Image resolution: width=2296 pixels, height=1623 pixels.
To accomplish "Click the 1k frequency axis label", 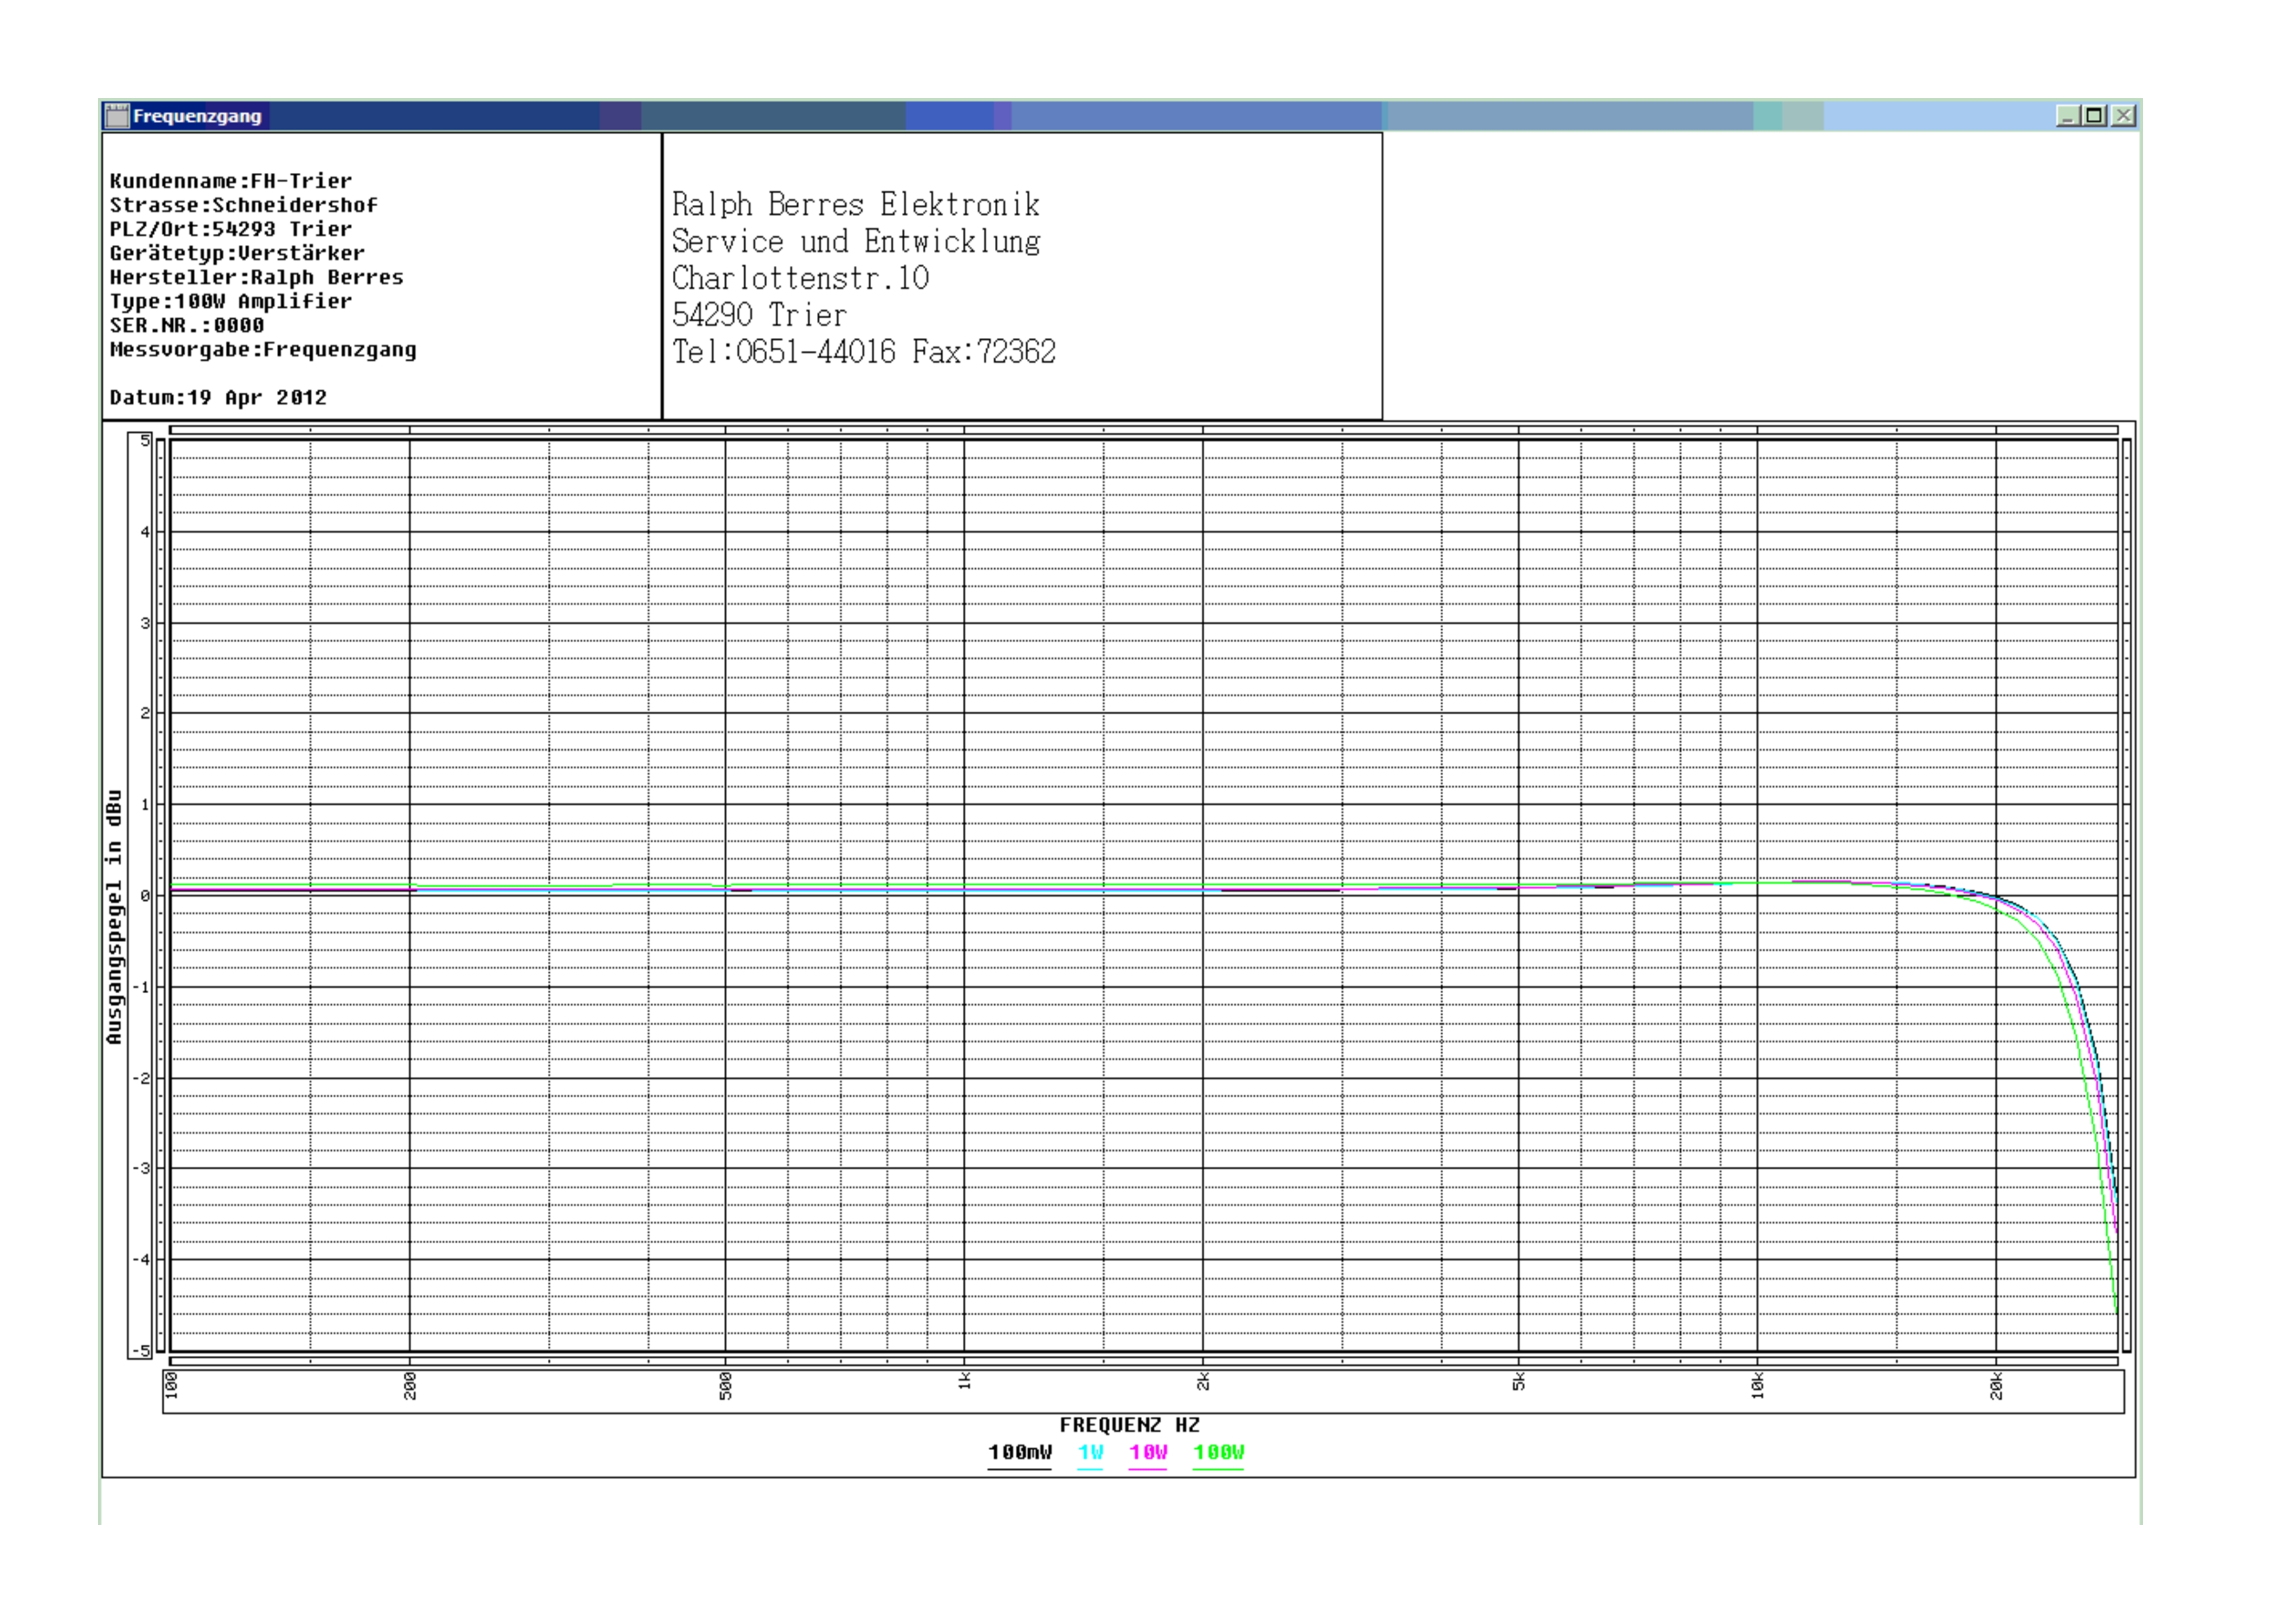I will (964, 1382).
